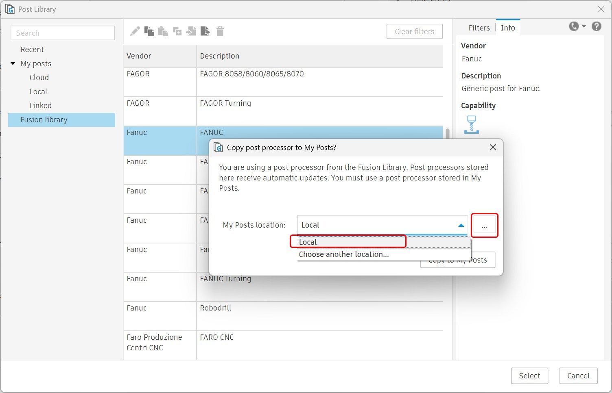Click the Import post processor icon
This screenshot has width=612, height=393.
[x=191, y=31]
